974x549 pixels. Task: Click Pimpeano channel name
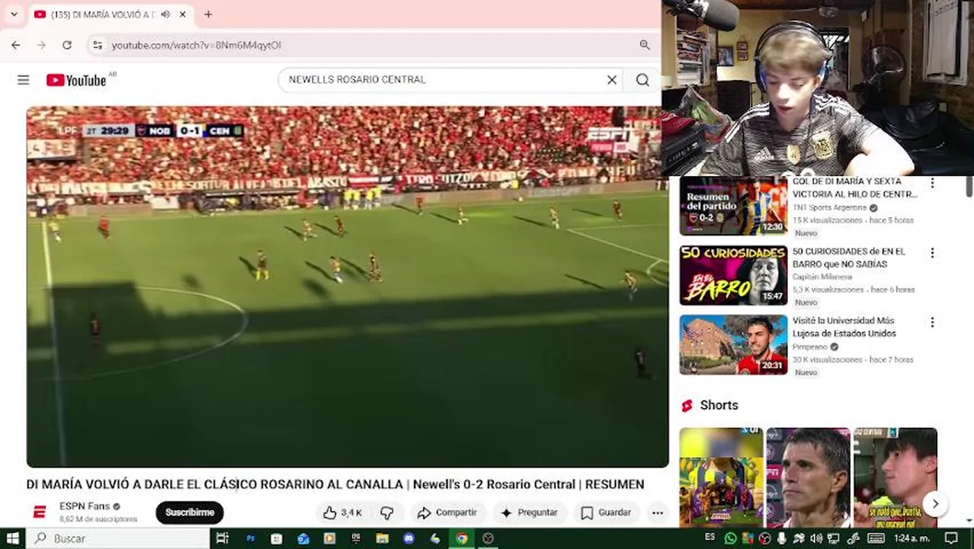810,347
